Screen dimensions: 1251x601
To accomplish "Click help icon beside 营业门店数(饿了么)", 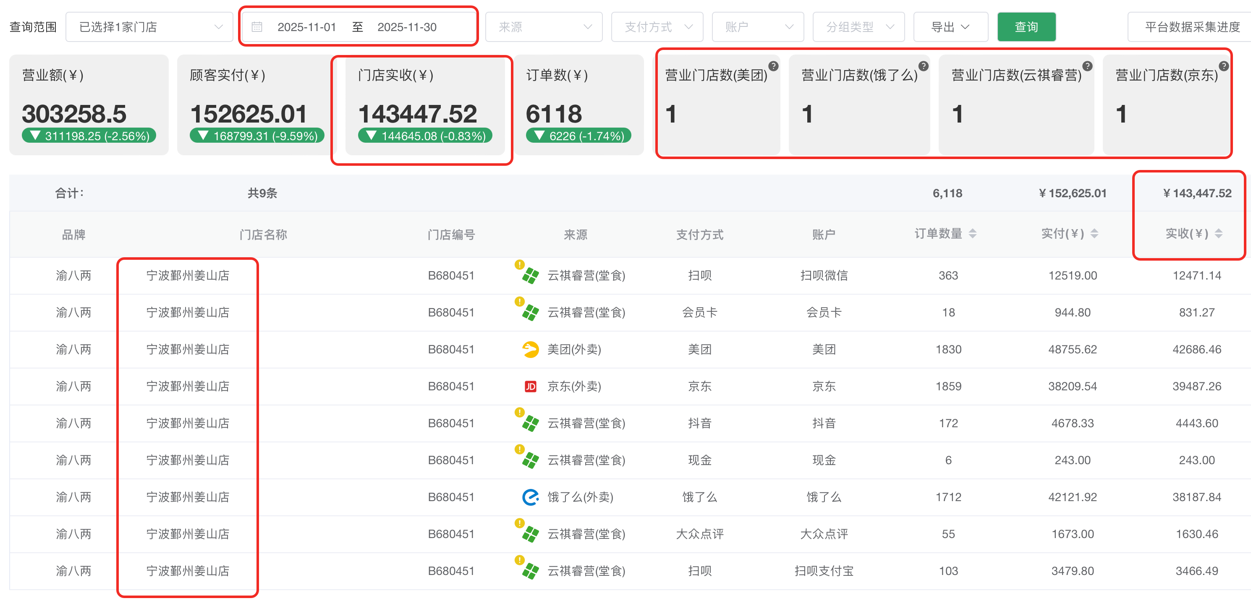I will (x=923, y=66).
